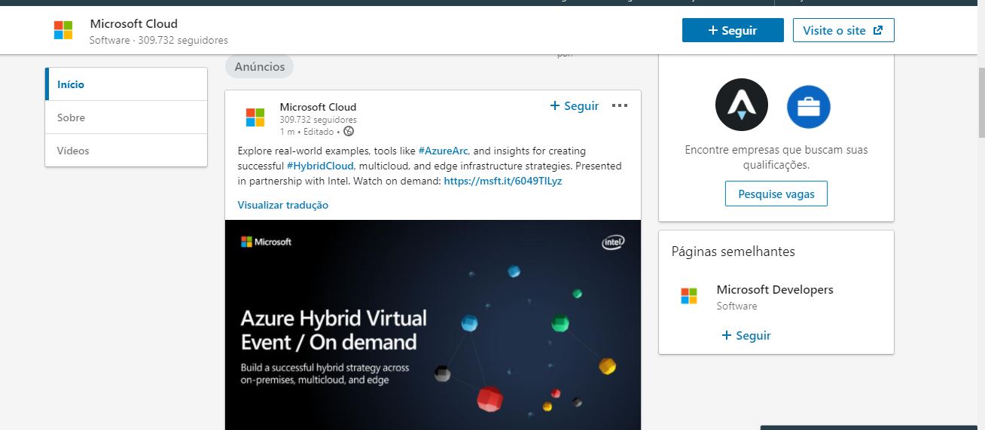Click the external-link icon on Visite o site
This screenshot has width=985, height=430.
point(877,30)
